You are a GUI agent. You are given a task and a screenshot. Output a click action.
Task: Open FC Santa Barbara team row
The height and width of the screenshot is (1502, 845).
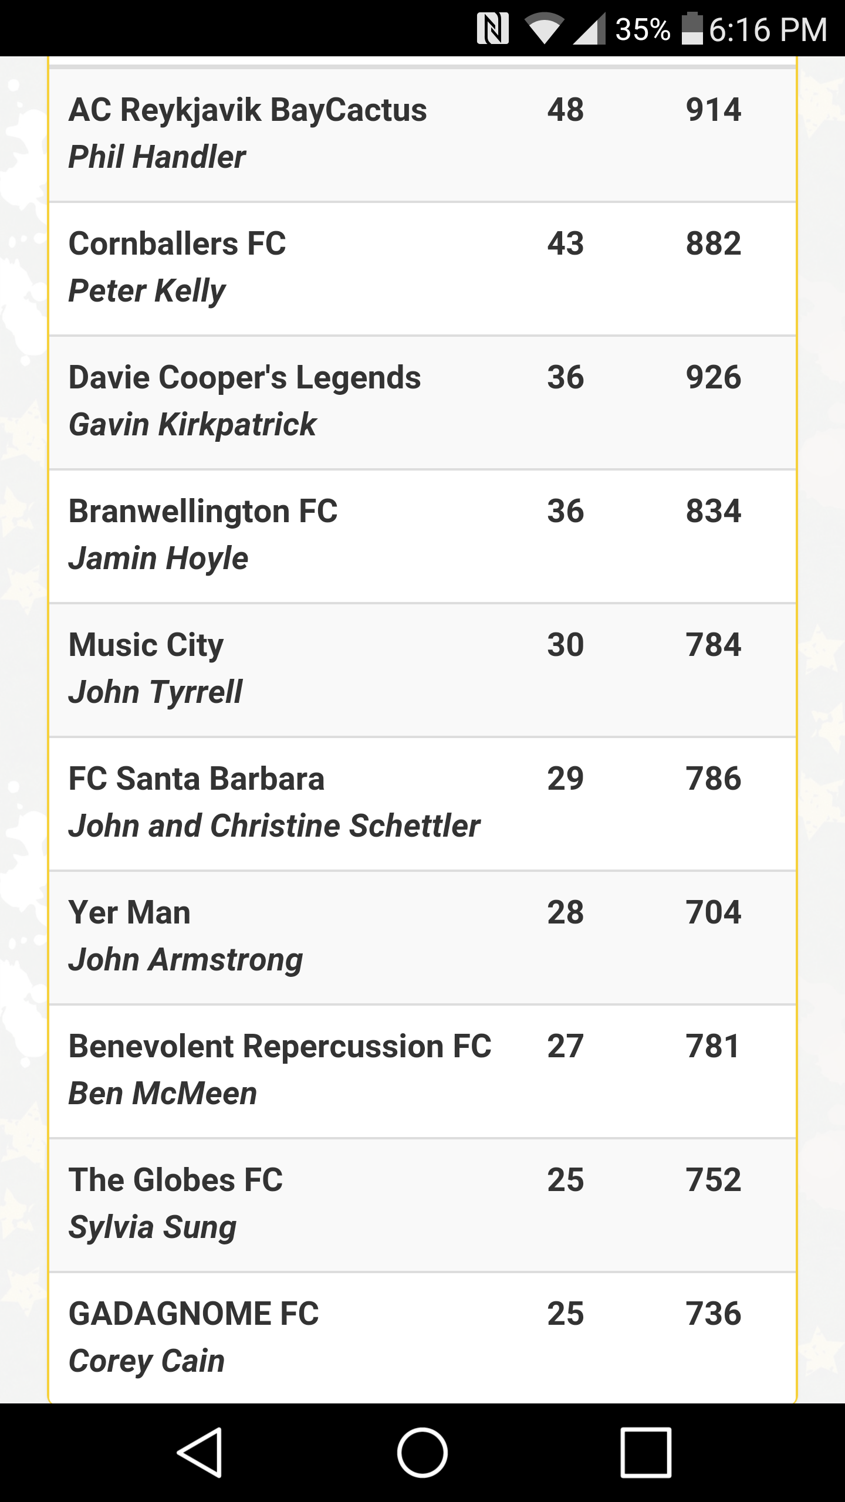point(422,804)
